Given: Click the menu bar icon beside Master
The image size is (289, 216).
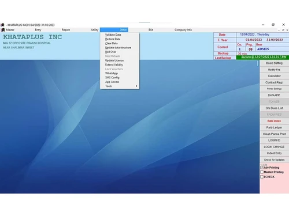Looking at the screenshot, I should 3,30.
